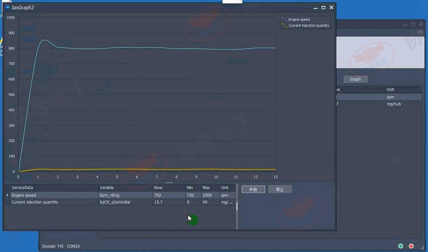Screen dimensions: 428x252
Task: Click the Doosan T4I status bar text
Action: [x=53, y=246]
